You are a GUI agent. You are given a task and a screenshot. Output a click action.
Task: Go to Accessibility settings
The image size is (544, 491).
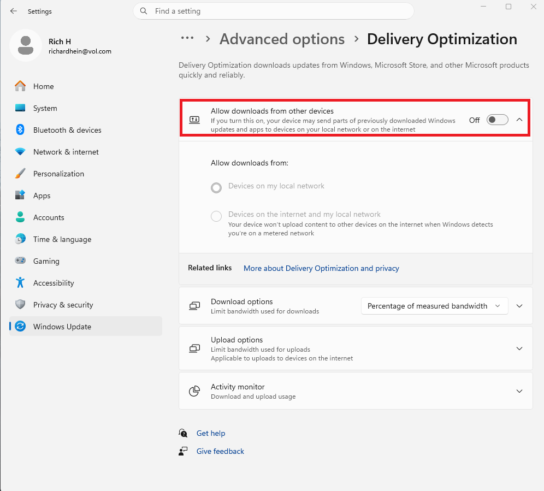[86, 283]
